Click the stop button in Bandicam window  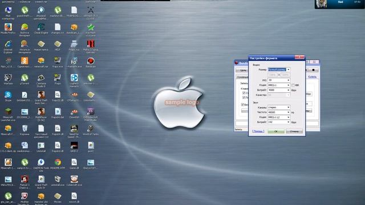coord(313,70)
